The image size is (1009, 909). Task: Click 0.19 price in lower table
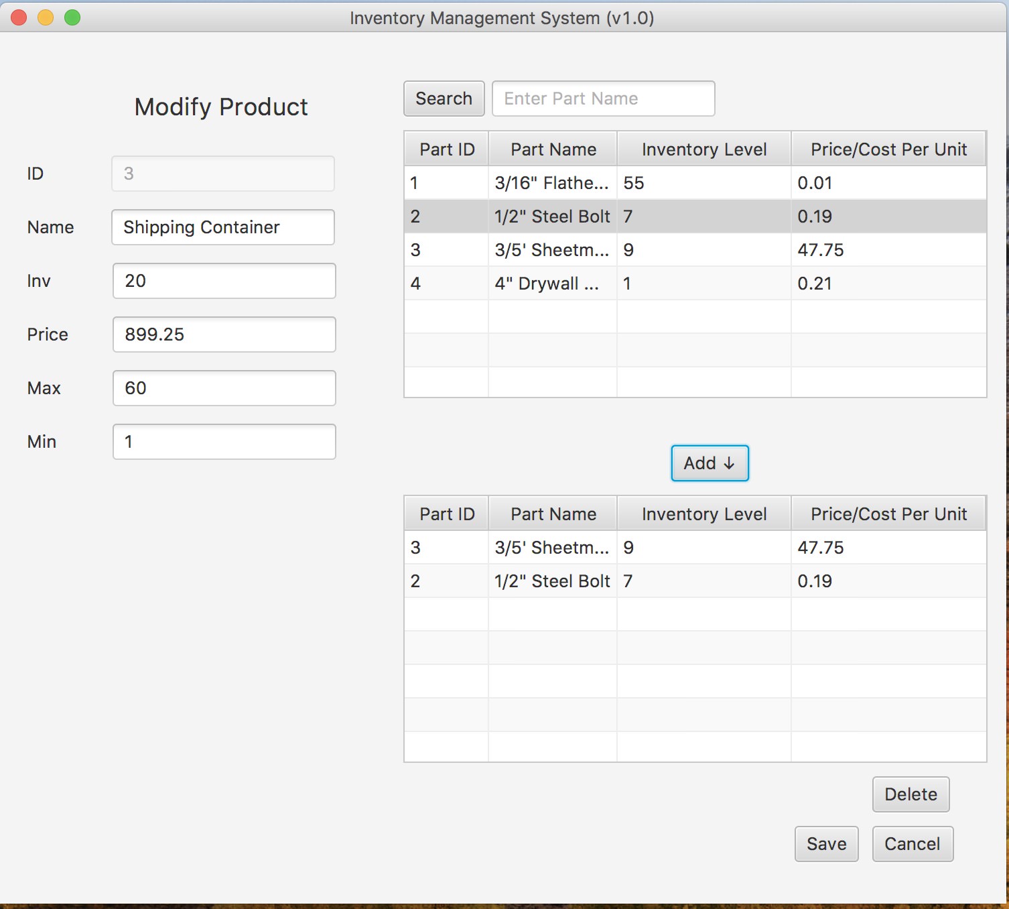click(x=888, y=581)
